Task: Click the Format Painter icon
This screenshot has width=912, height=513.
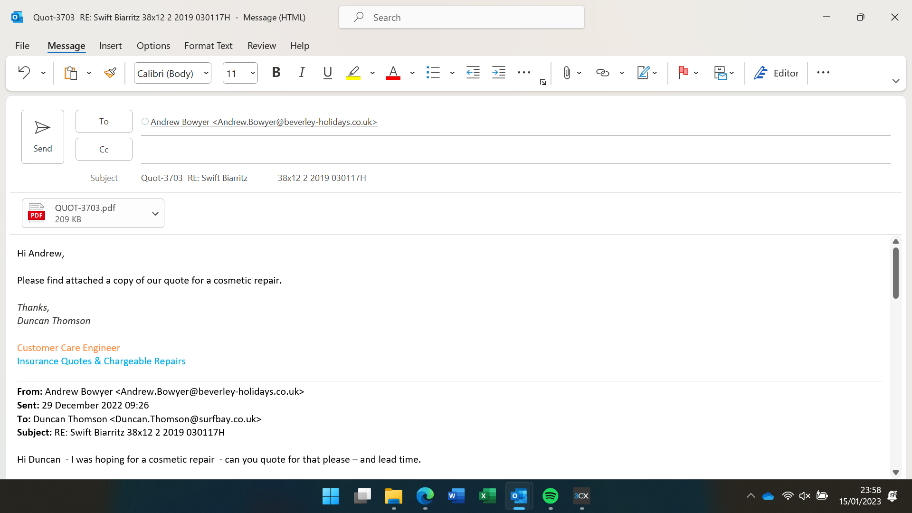Action: tap(110, 73)
